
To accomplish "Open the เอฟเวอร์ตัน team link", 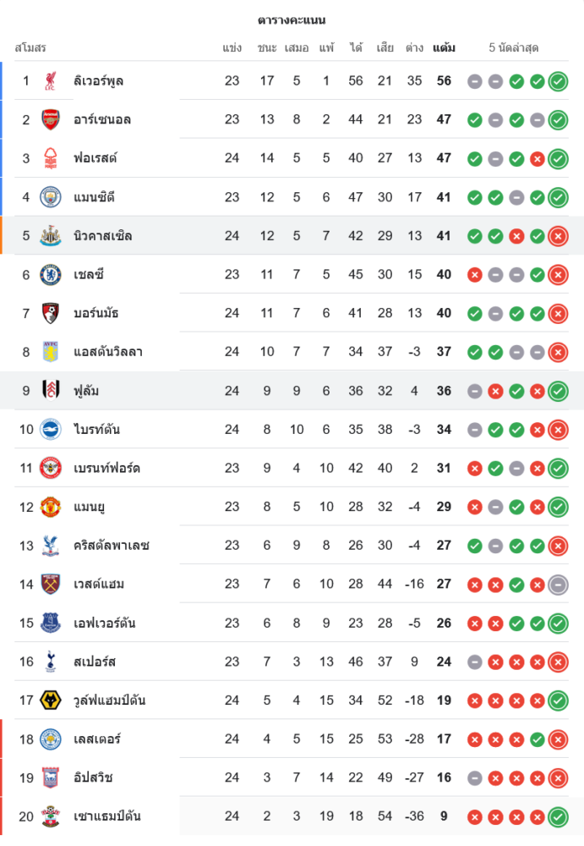I will coord(105,624).
